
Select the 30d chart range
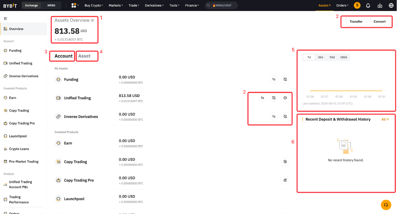pyautogui.click(x=320, y=57)
